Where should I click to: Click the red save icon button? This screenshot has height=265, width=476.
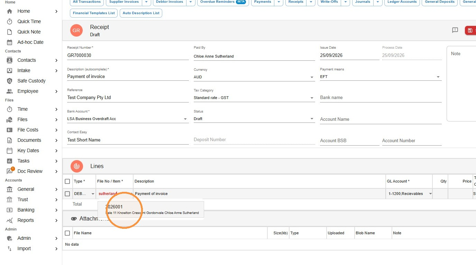coord(470,30)
